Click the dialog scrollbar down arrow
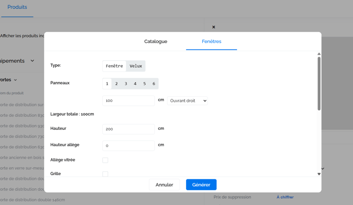This screenshot has width=353, height=205. [x=319, y=174]
